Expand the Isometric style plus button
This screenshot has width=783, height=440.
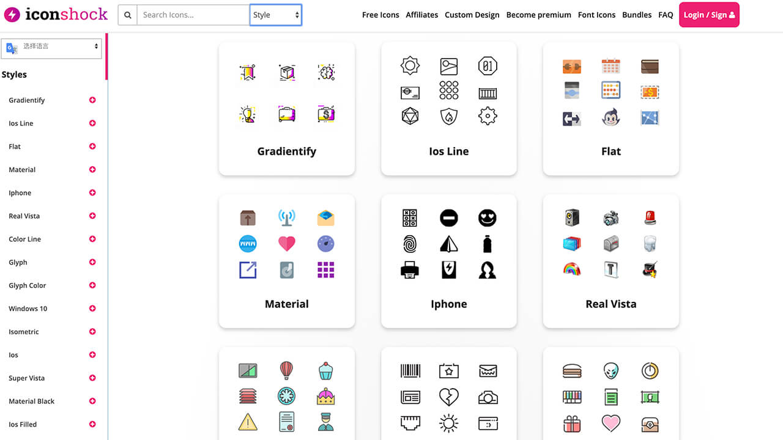[92, 332]
